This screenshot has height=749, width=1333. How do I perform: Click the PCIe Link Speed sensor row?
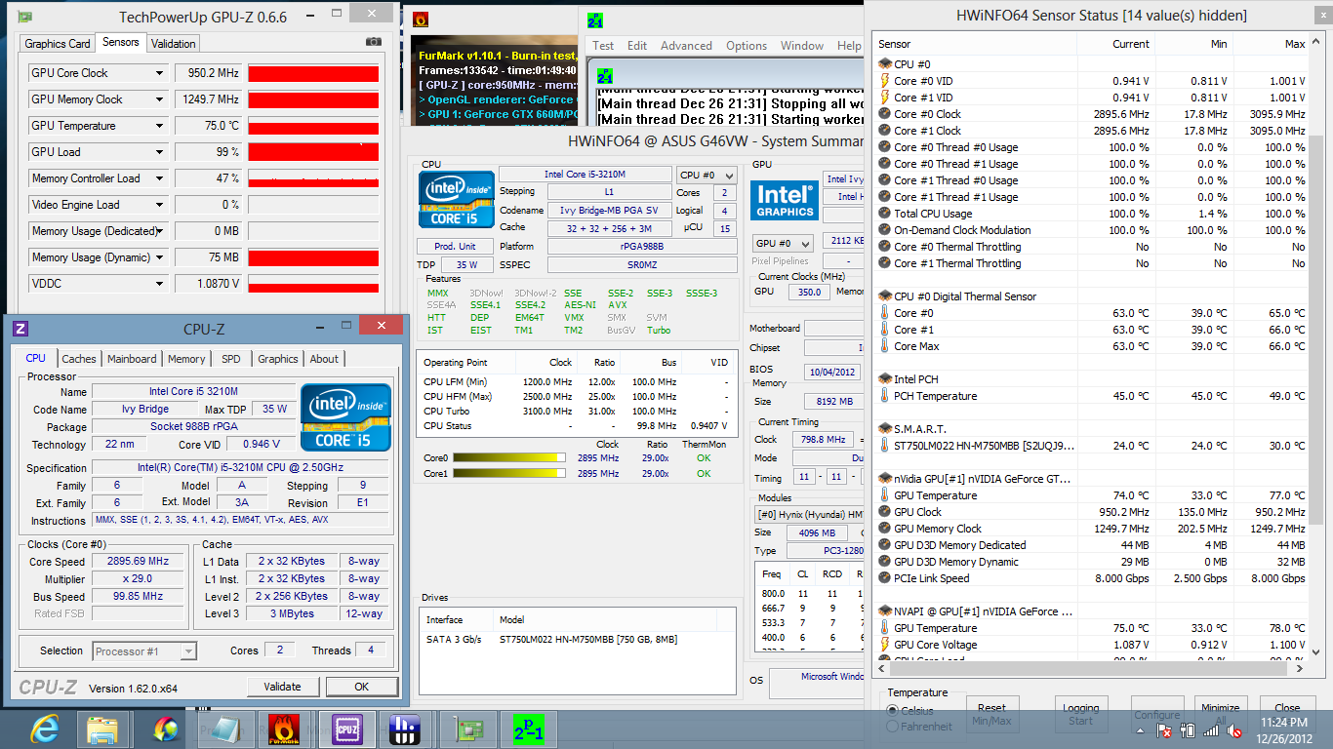point(1090,578)
